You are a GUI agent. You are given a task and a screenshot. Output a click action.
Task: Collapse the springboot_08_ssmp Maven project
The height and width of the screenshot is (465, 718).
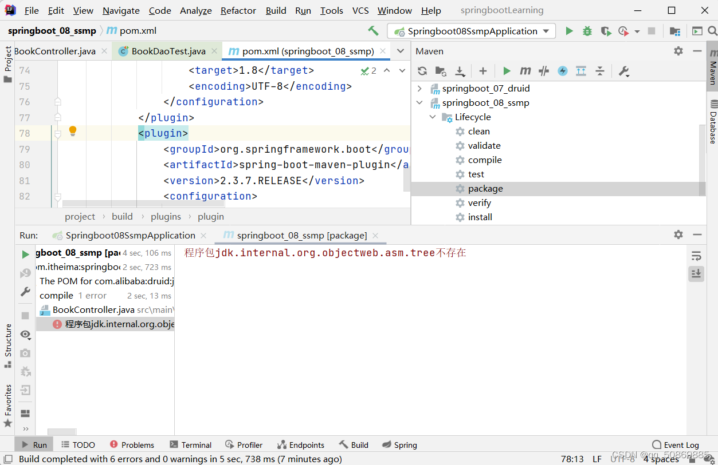coord(420,102)
